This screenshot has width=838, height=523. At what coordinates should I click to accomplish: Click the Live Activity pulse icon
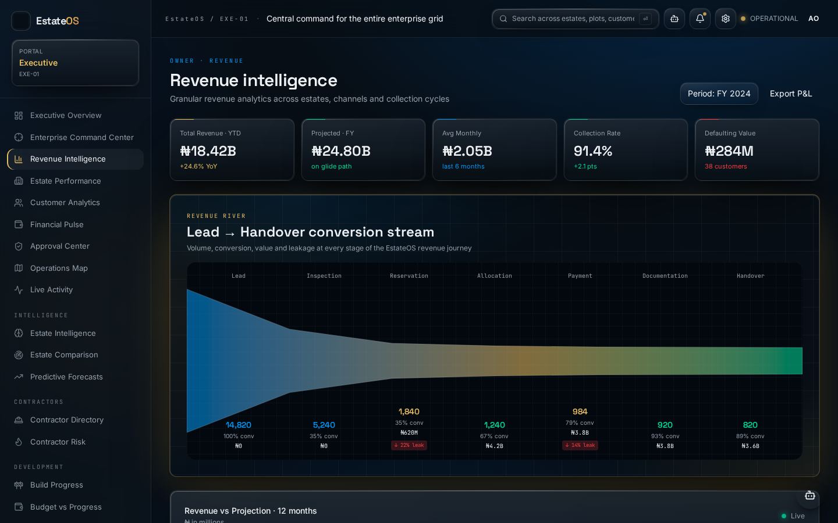[x=19, y=290]
